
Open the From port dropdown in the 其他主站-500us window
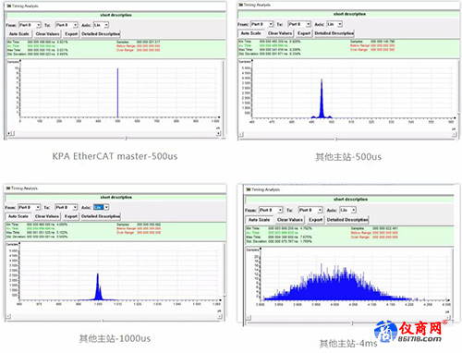point(261,24)
